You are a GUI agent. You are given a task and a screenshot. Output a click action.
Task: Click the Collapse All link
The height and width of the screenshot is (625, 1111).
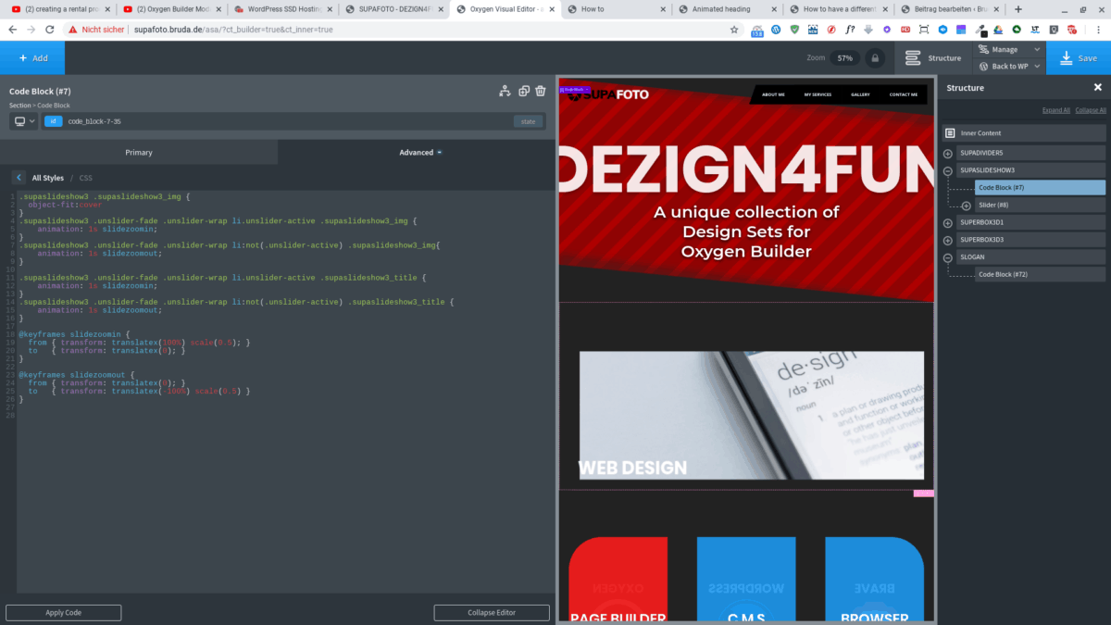coord(1091,110)
